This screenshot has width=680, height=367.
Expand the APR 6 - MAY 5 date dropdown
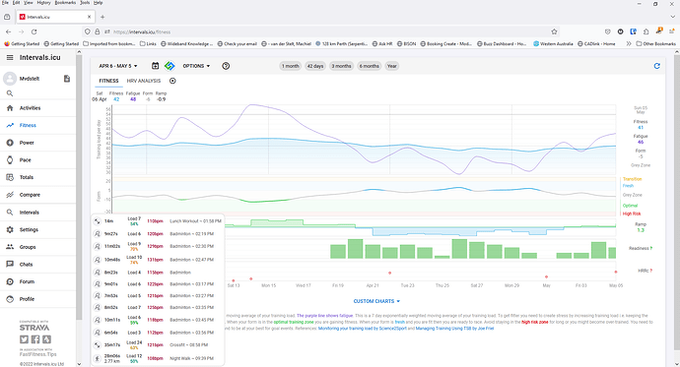click(118, 66)
